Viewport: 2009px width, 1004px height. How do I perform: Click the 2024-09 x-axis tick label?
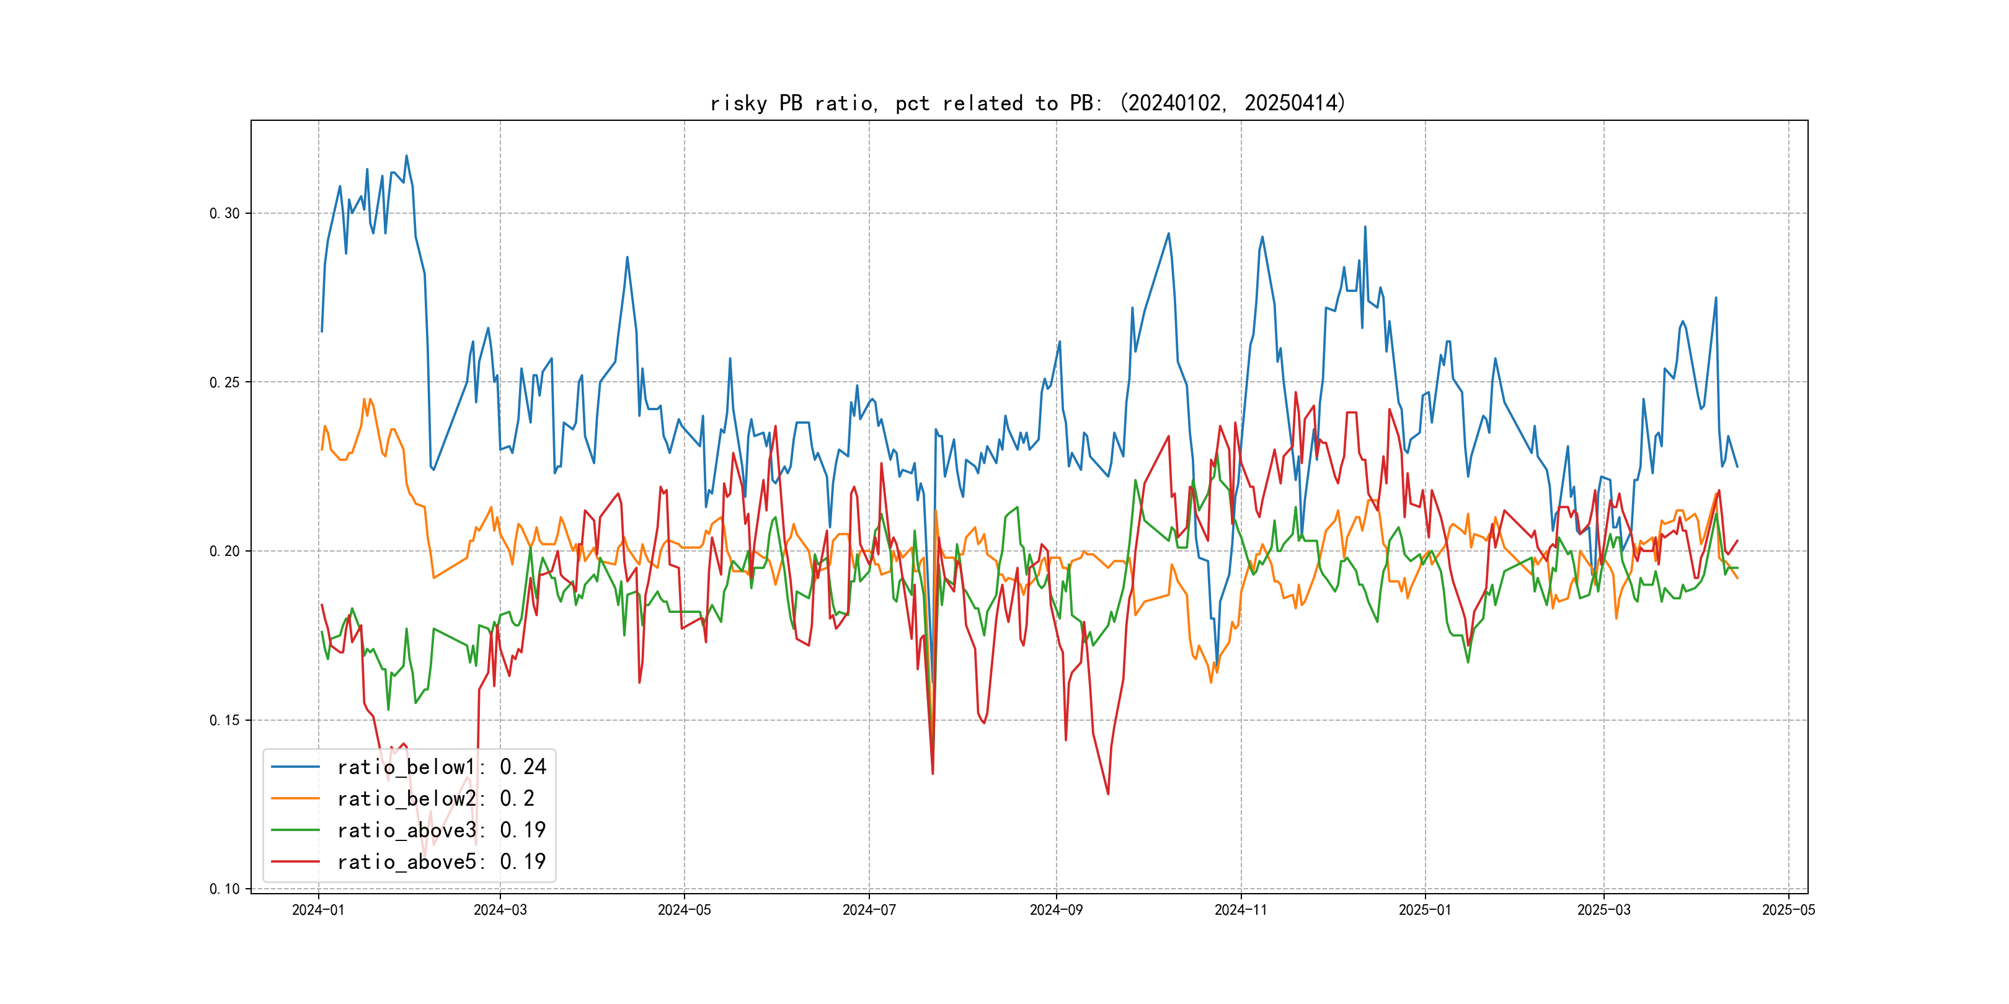pos(1056,910)
